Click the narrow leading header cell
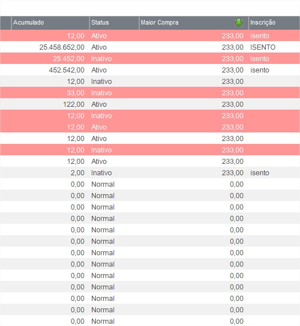Viewport: 300px width, 326px height. click(6, 23)
